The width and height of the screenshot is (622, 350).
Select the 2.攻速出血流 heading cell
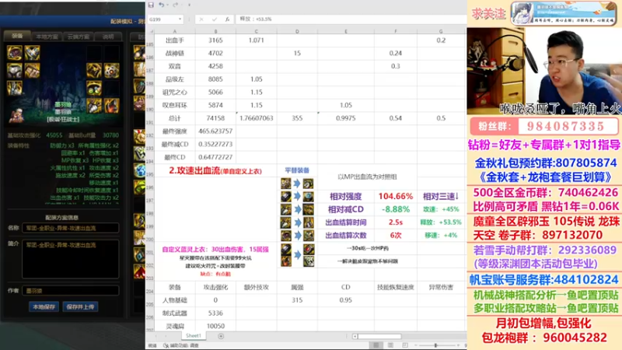(215, 170)
